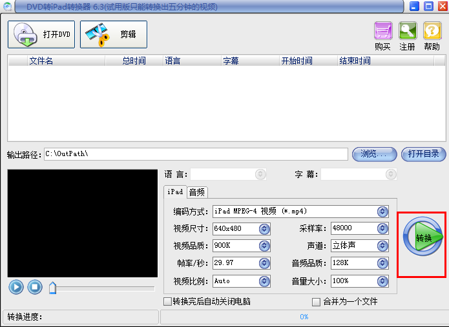Open a DVD with 打开DVD button

click(41, 34)
